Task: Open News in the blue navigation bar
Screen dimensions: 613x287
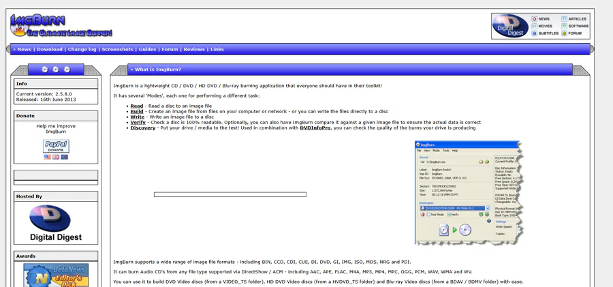Action: click(25, 49)
